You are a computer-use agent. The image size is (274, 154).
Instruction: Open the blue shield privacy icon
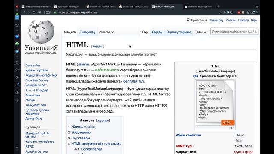pyautogui.click(x=228, y=12)
